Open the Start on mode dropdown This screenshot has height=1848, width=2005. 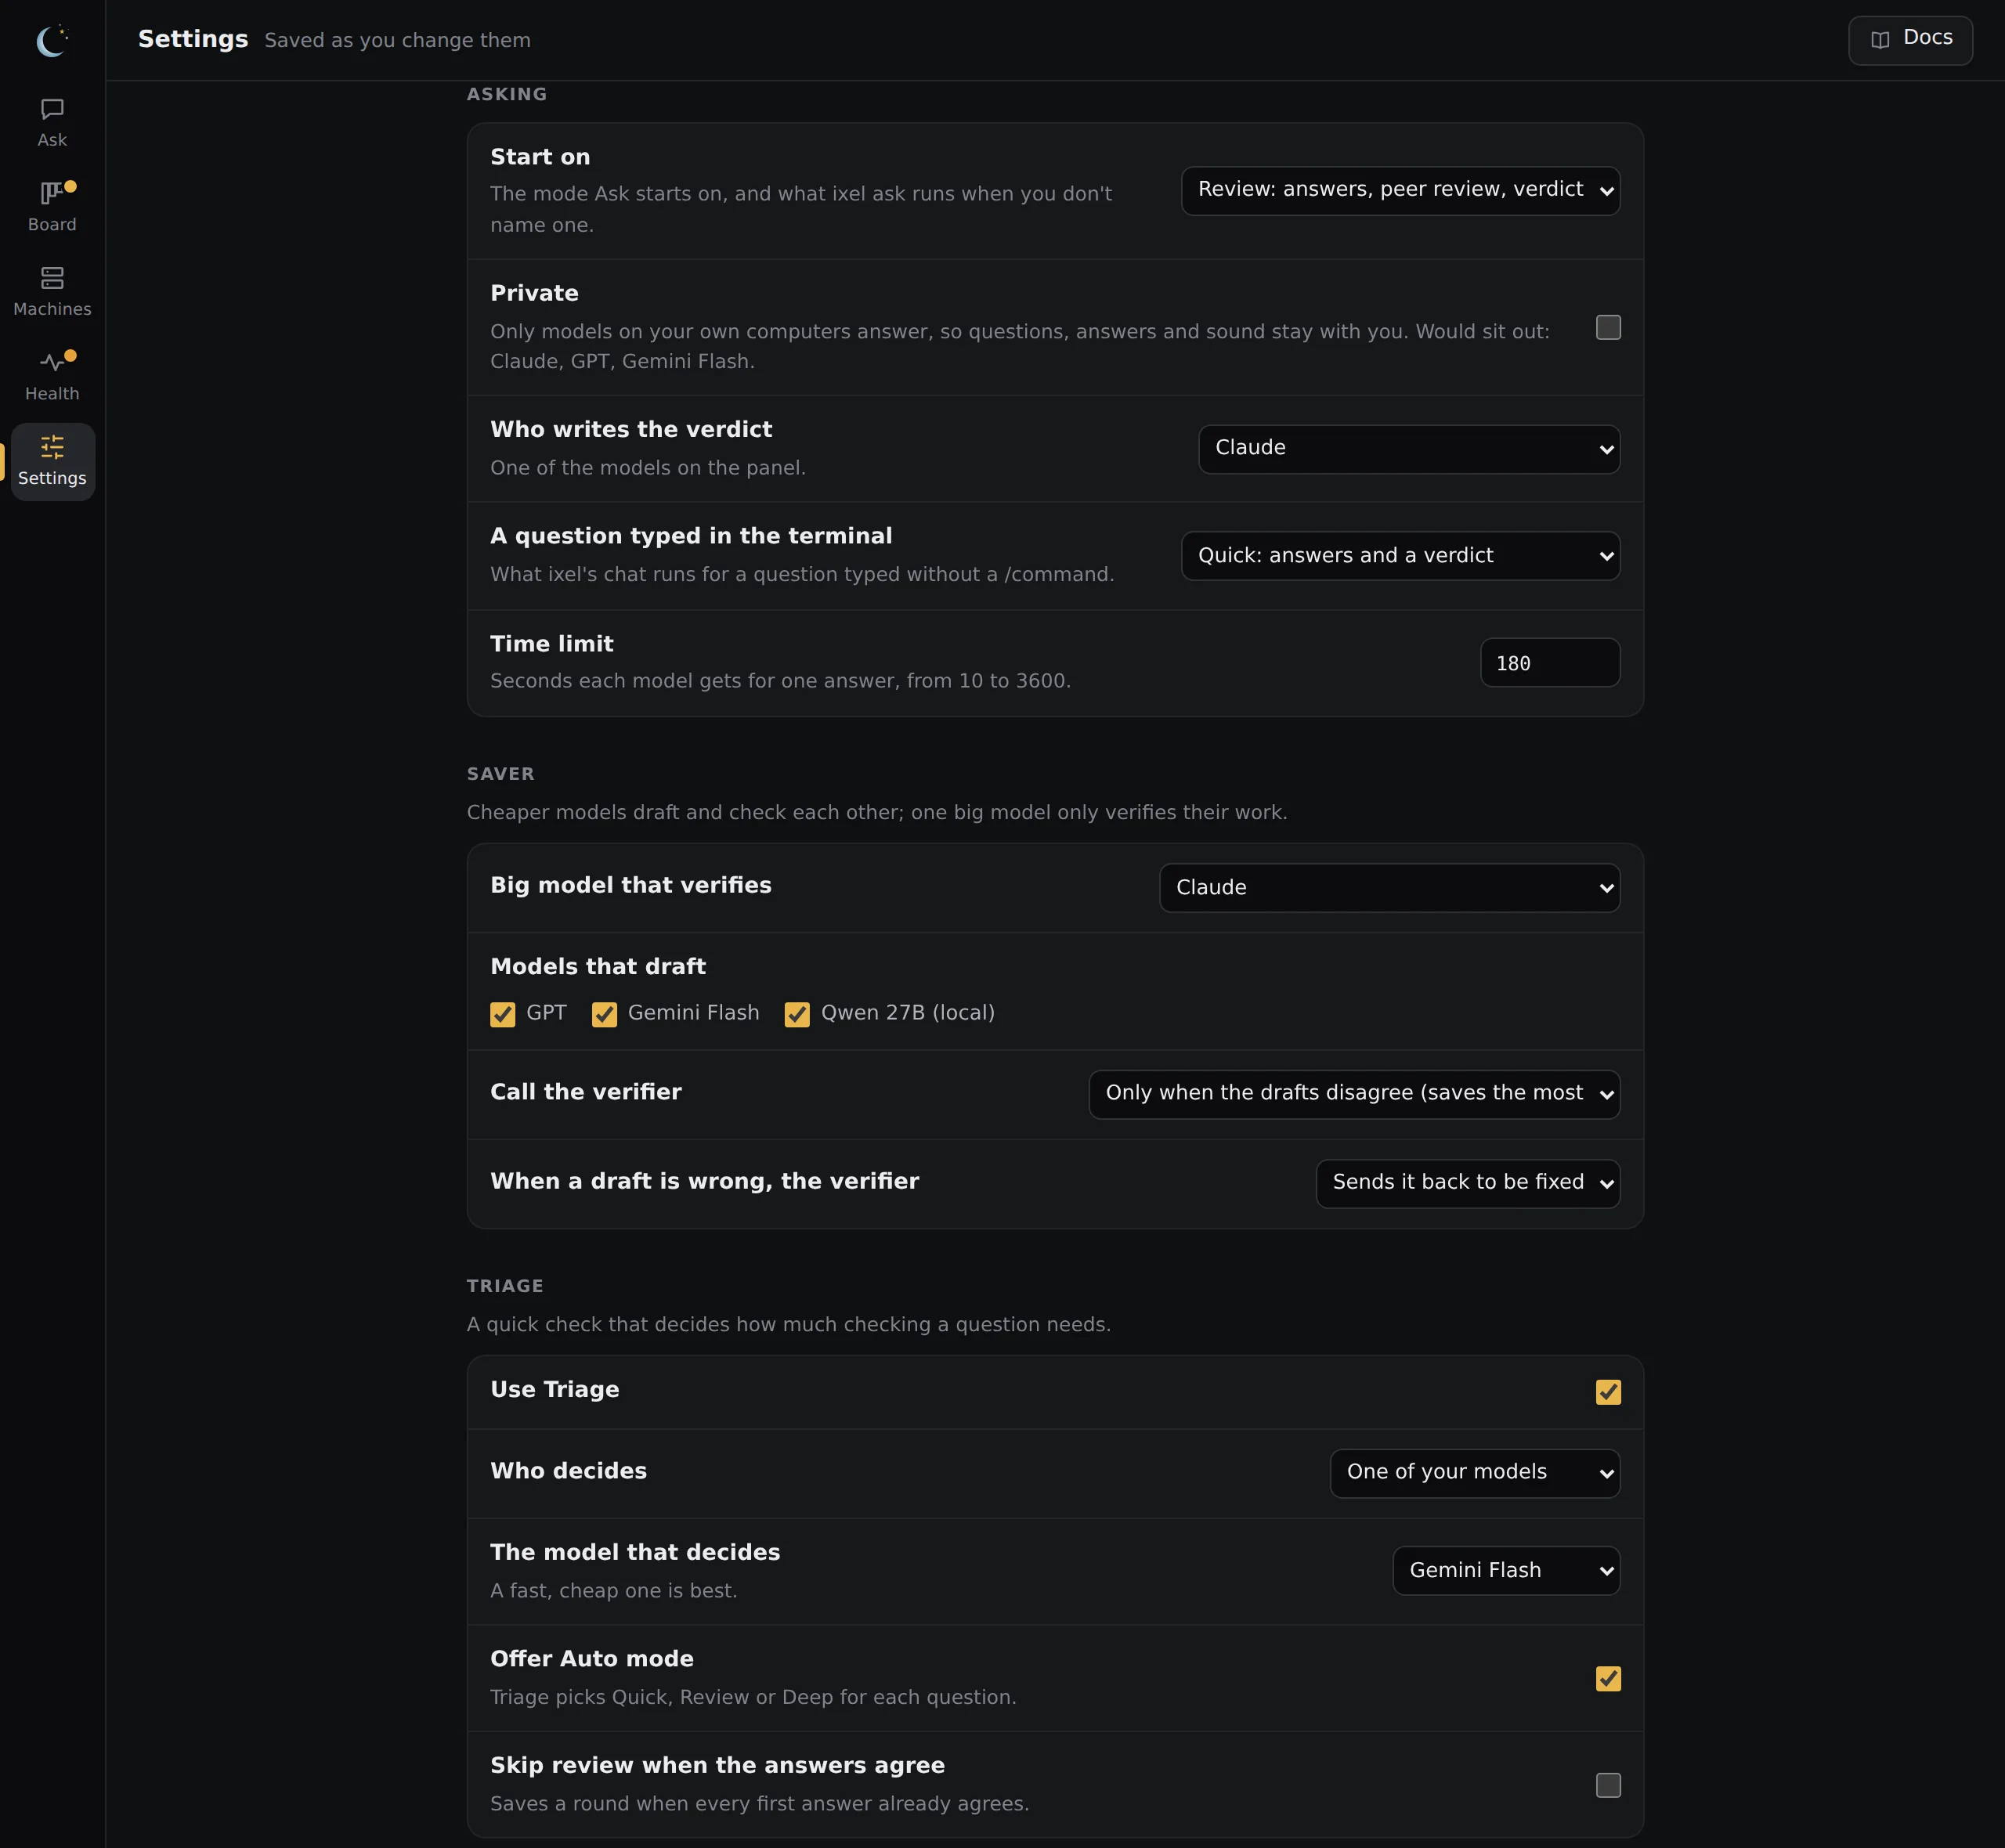(1400, 190)
